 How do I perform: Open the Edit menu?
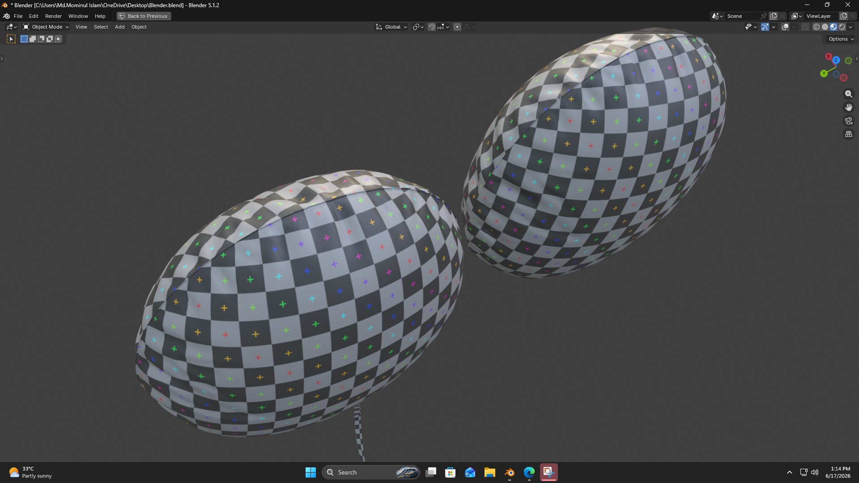[x=34, y=16]
